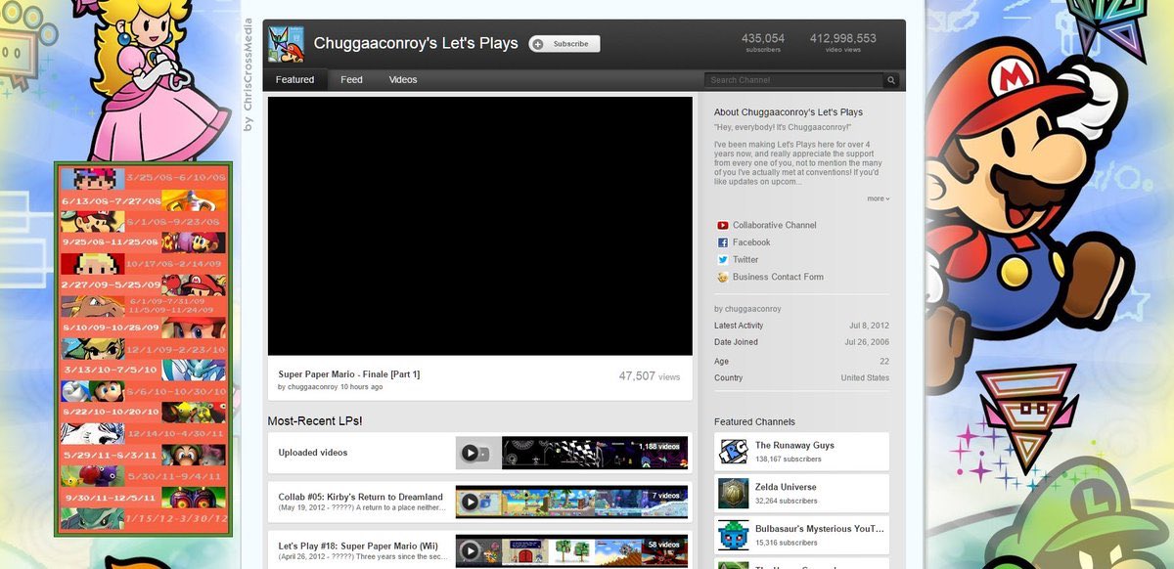1174x569 pixels.
Task: Open Super Paper Mario - Finale video title
Action: click(349, 374)
